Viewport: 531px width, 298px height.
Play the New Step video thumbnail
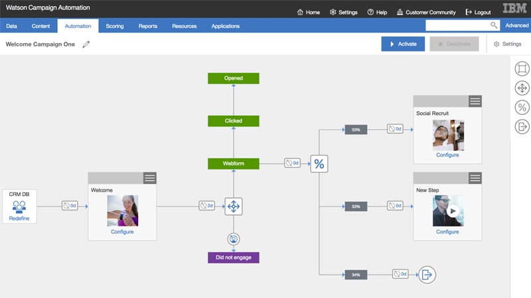(453, 212)
